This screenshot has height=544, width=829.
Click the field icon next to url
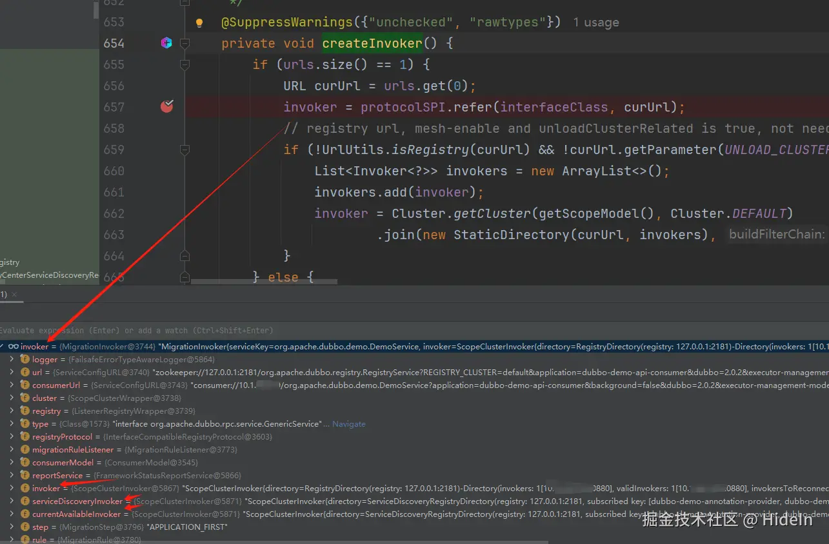[25, 373]
